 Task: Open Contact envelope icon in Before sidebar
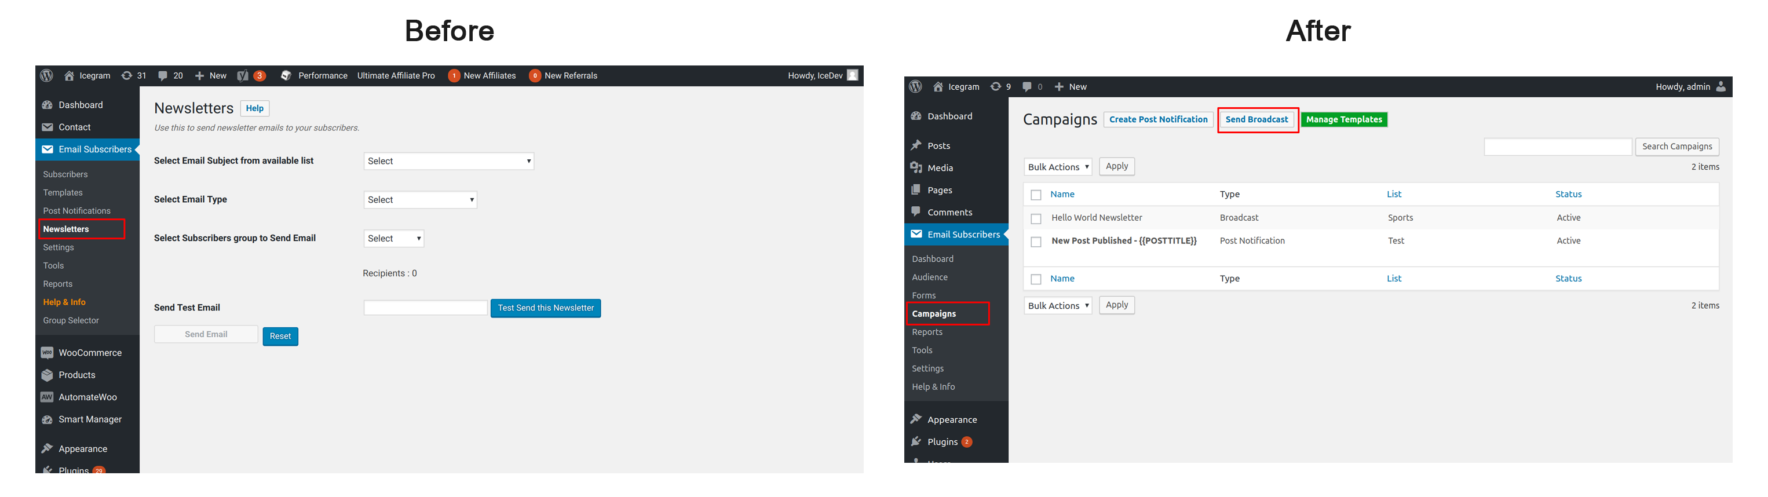tap(48, 127)
